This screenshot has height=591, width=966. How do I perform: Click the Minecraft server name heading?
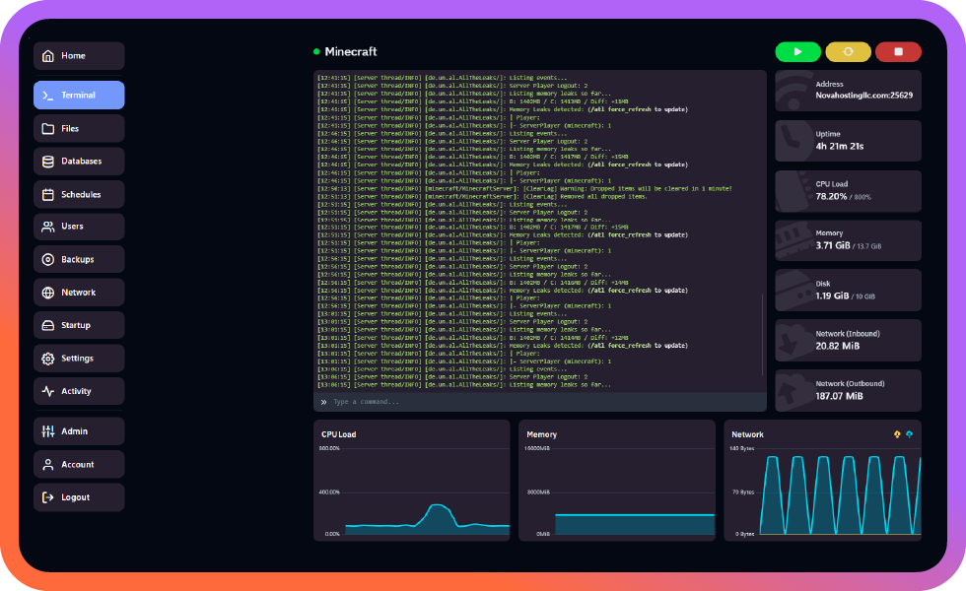pyautogui.click(x=351, y=51)
